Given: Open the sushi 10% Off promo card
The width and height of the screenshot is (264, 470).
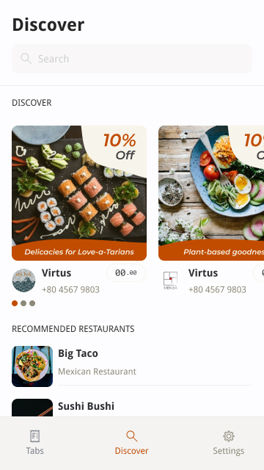Looking at the screenshot, I should point(79,193).
